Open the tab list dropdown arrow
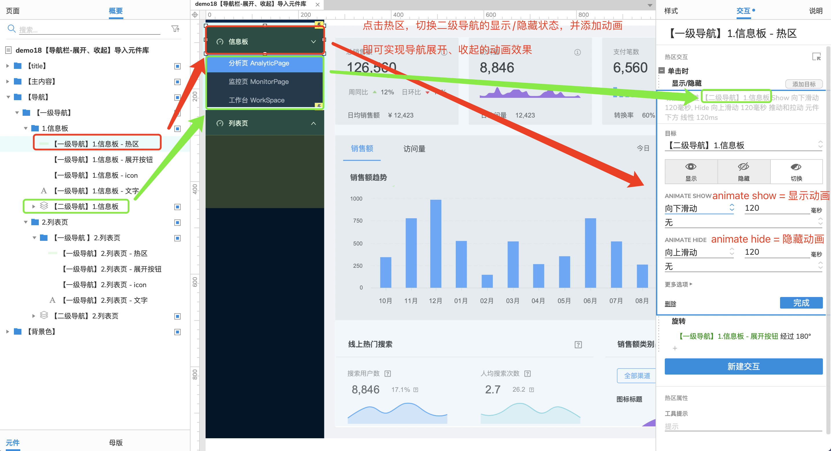The width and height of the screenshot is (831, 451). click(x=650, y=5)
